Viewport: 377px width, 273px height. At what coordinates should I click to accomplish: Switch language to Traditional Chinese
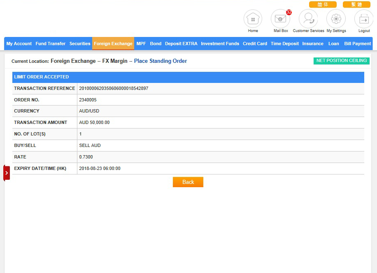coord(356,5)
